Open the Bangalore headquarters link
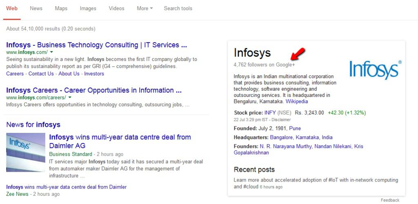The image size is (418, 204). [281, 137]
